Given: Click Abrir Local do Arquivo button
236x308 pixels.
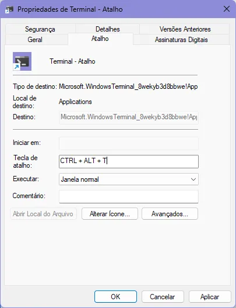Looking at the screenshot, I should [x=43, y=214].
